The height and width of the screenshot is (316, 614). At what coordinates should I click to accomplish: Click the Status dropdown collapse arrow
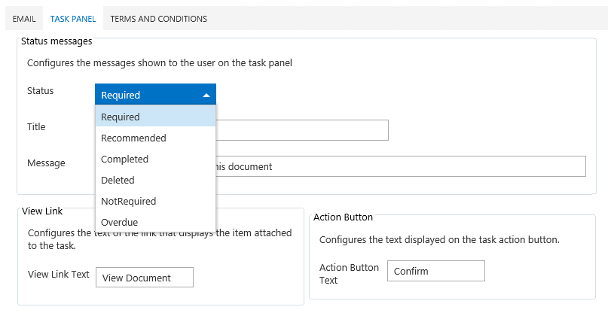206,95
